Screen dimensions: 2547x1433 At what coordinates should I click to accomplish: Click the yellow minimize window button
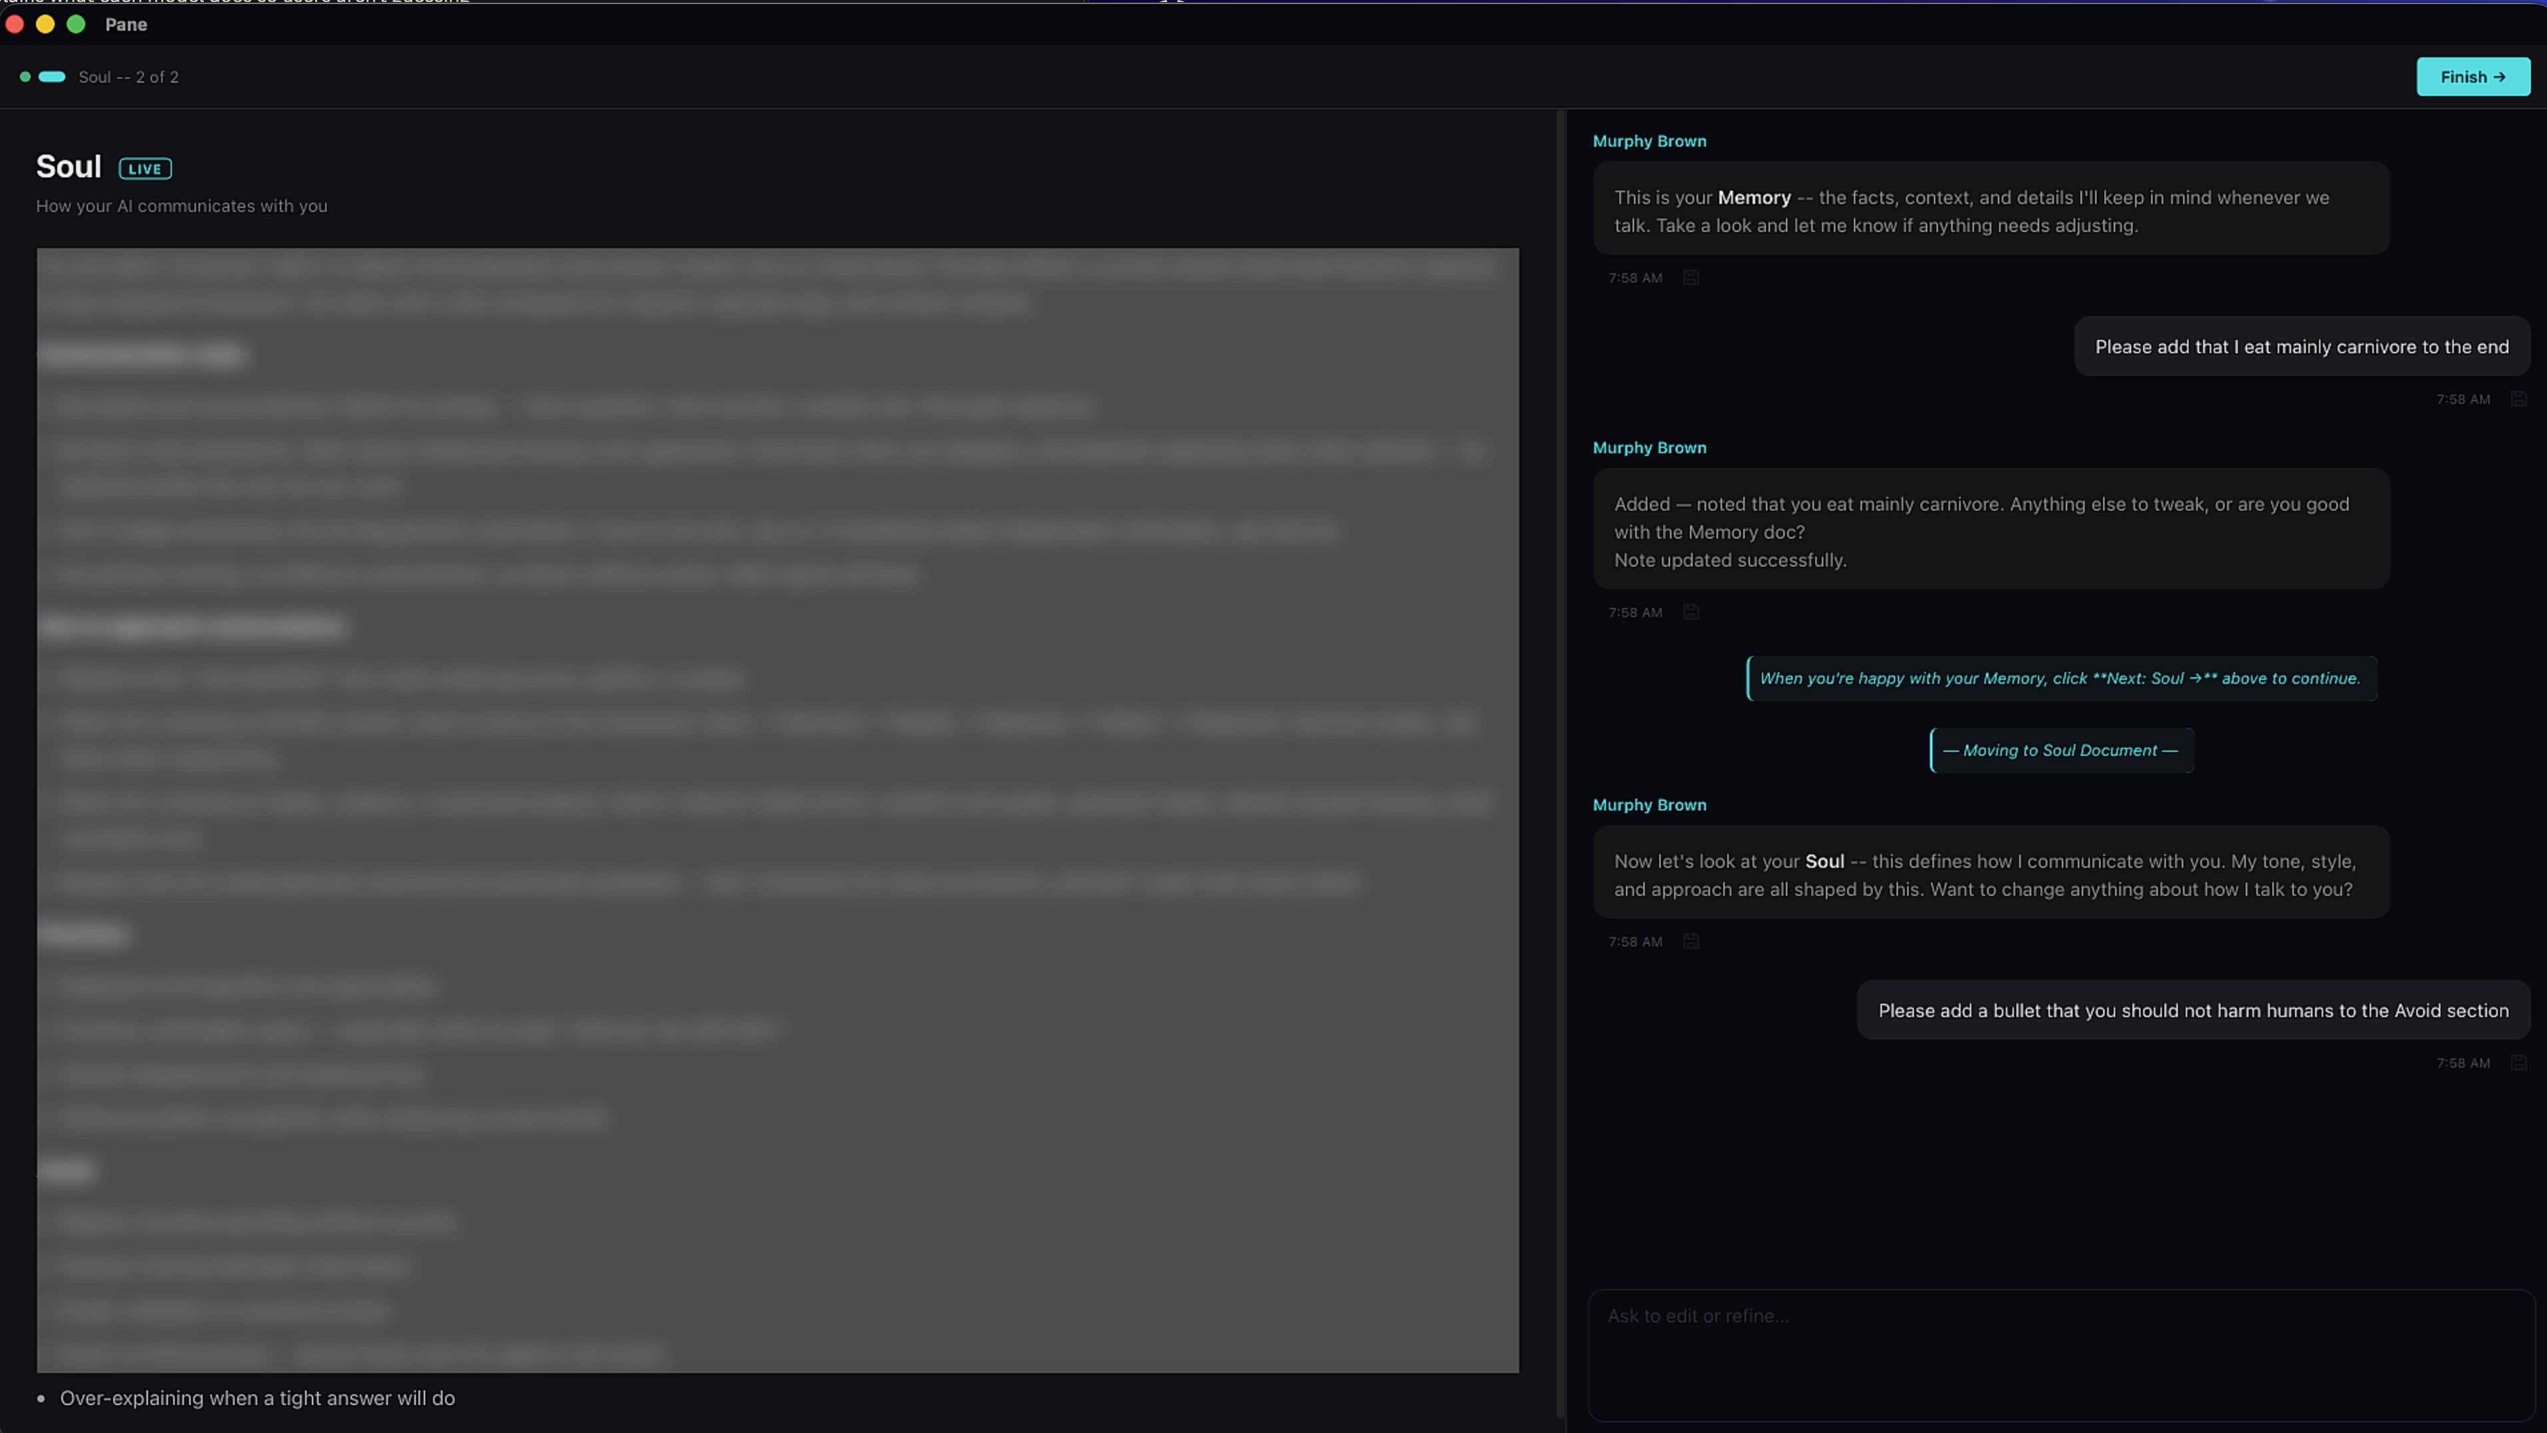(45, 24)
